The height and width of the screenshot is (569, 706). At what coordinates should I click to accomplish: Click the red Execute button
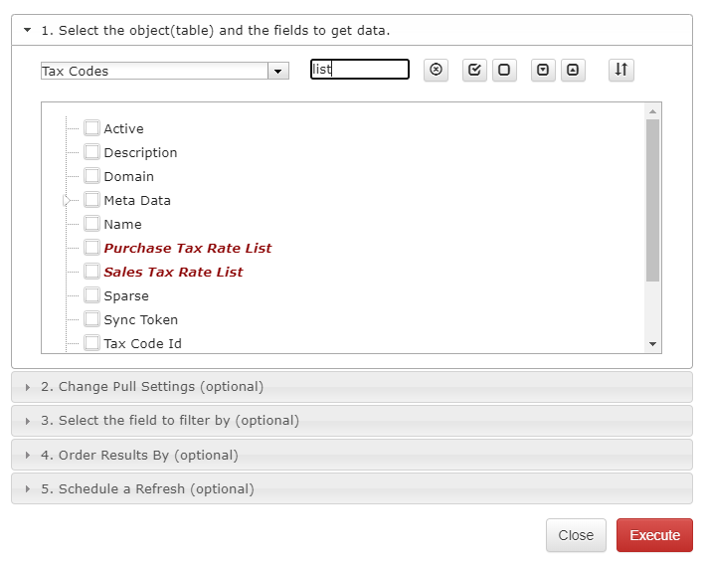654,535
